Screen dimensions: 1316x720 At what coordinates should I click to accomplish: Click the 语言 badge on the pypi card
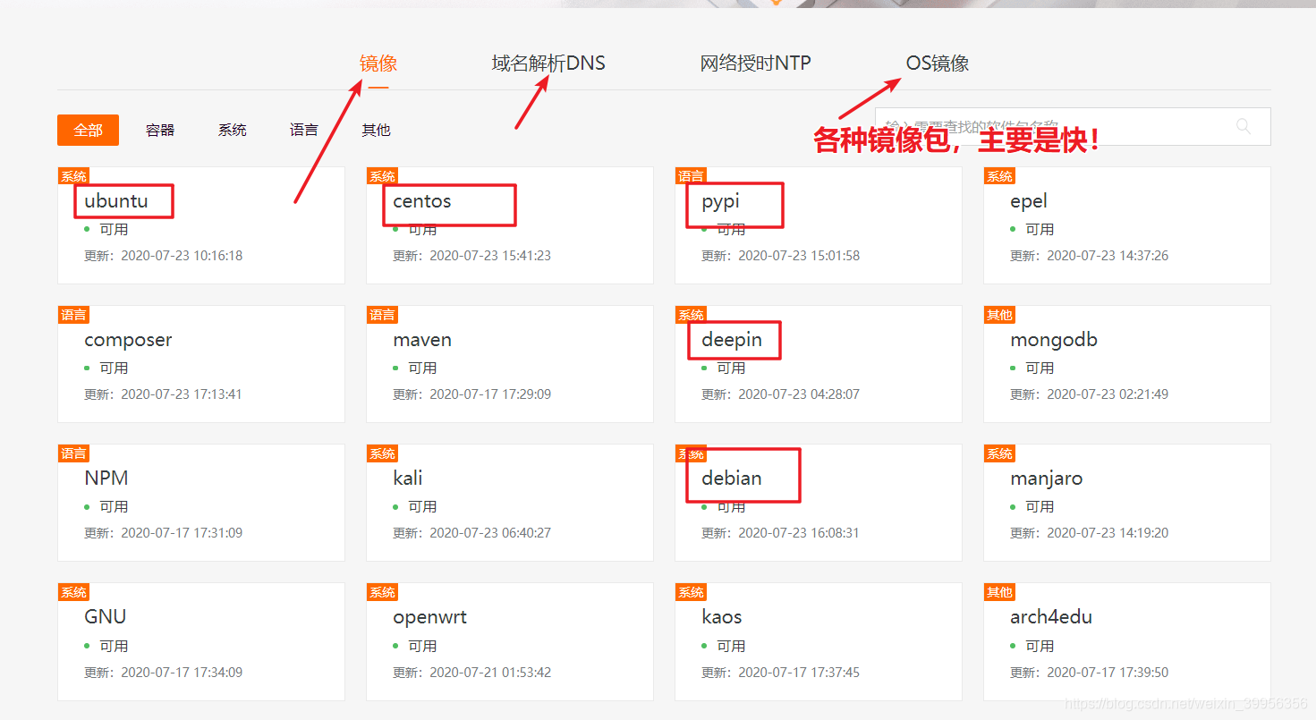(691, 175)
